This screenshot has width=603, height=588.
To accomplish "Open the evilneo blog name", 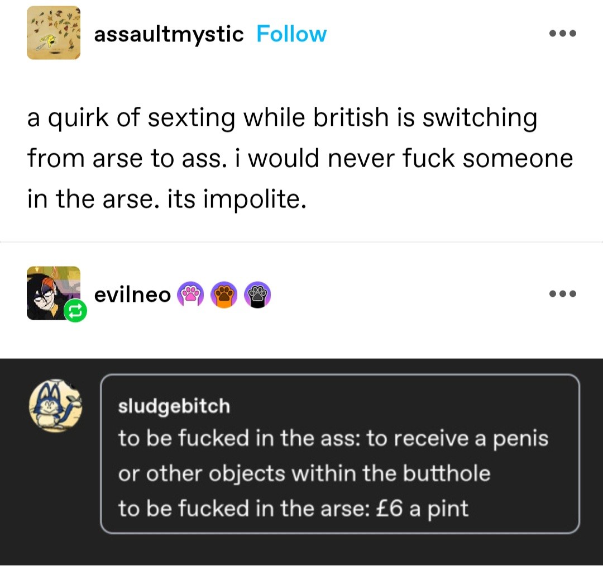I will 132,295.
